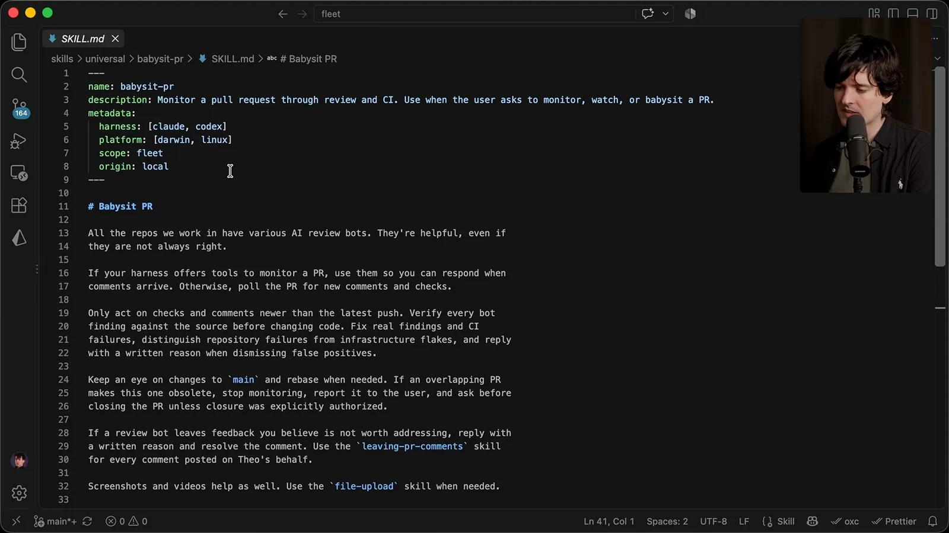Open the Explorer view in activity bar
This screenshot has width=949, height=533.
point(19,42)
